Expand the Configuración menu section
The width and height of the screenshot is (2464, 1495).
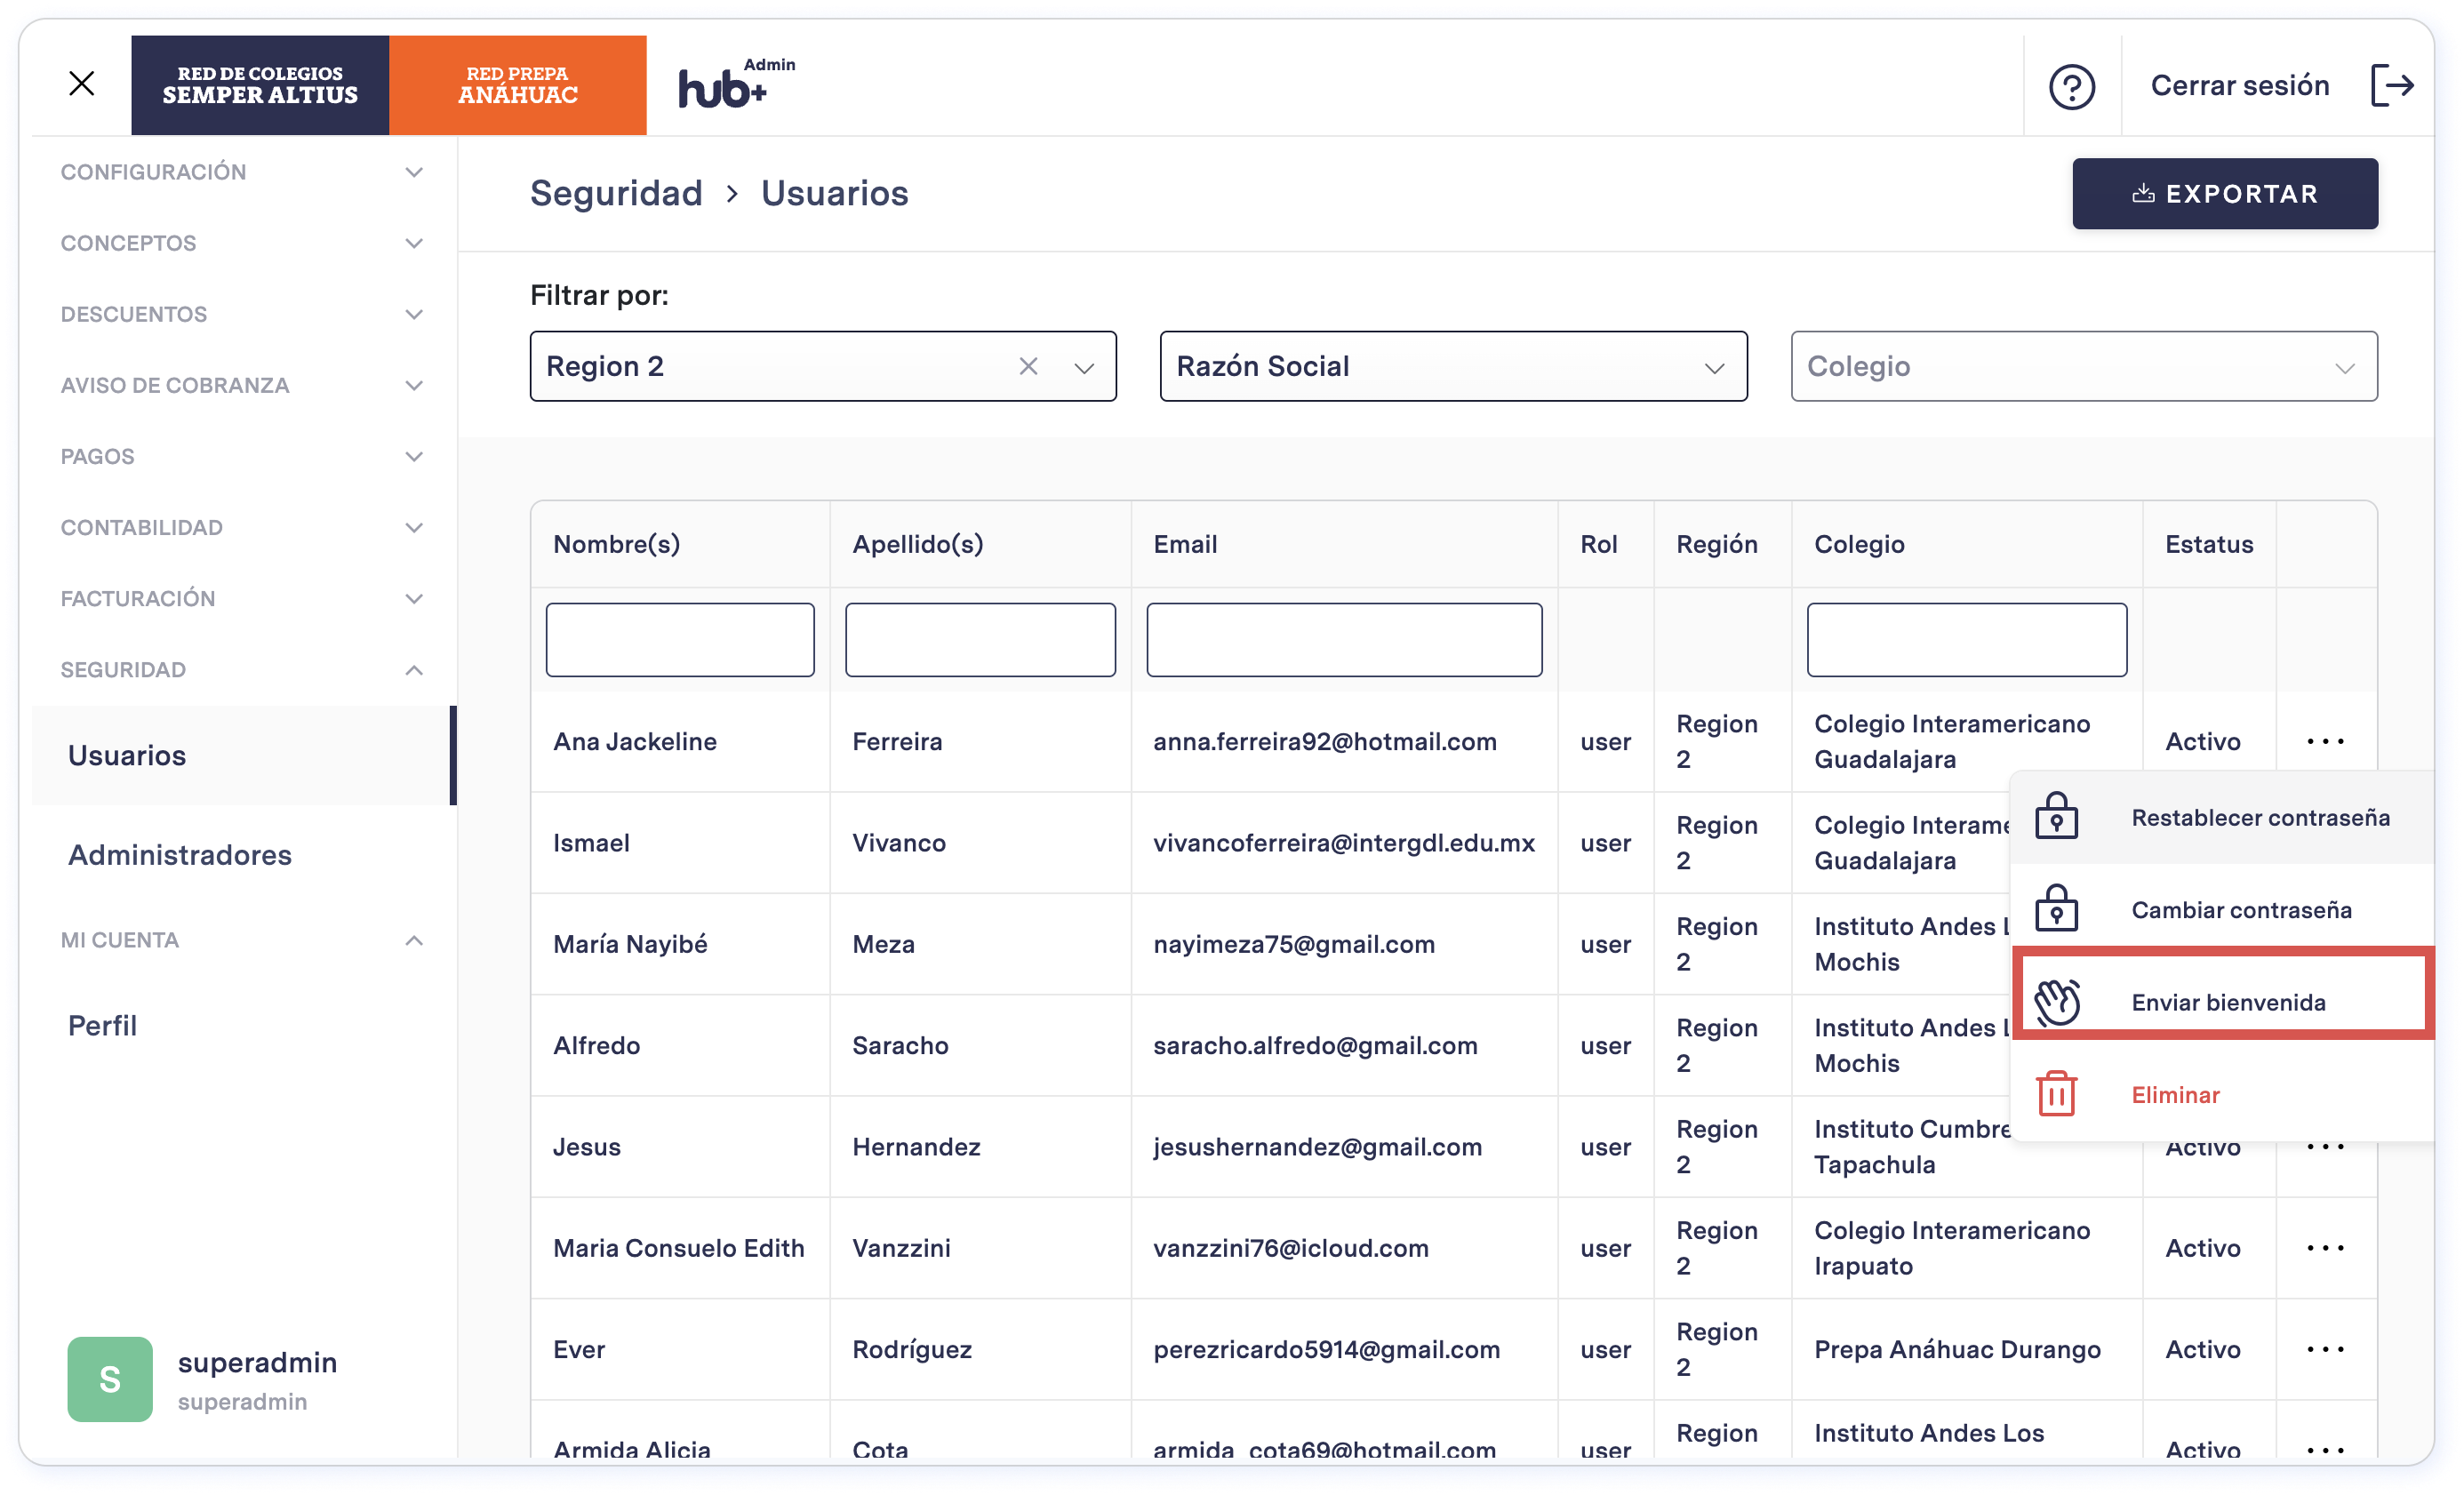click(243, 172)
